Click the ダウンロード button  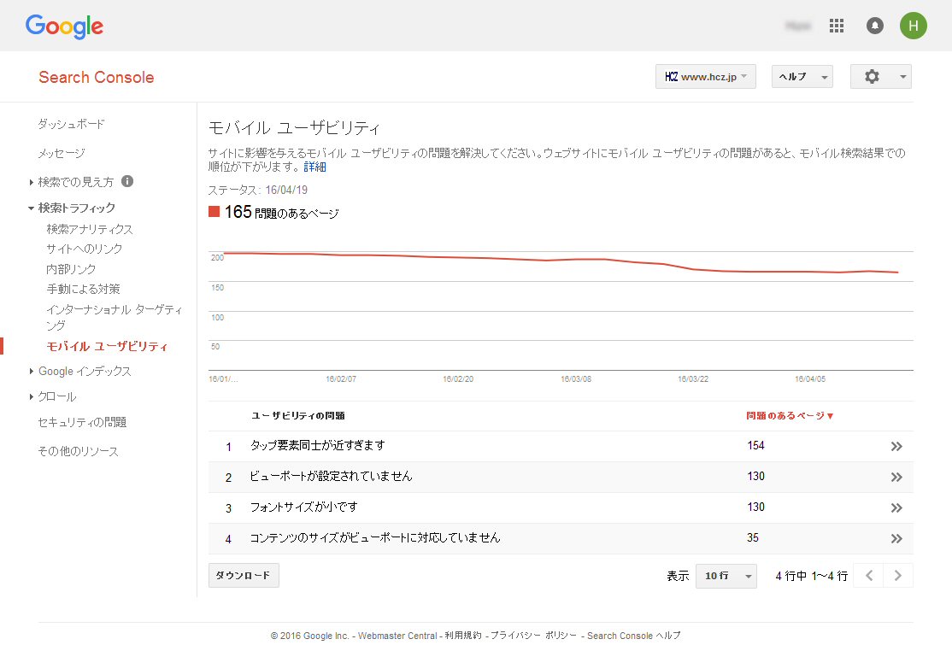[x=244, y=575]
